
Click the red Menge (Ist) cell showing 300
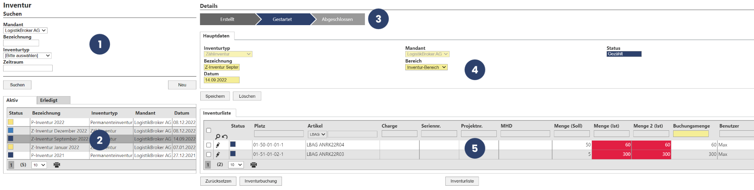[612, 154]
